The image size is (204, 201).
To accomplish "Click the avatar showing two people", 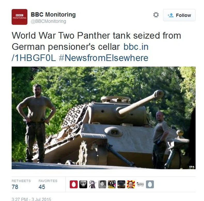I will pos(112,184).
